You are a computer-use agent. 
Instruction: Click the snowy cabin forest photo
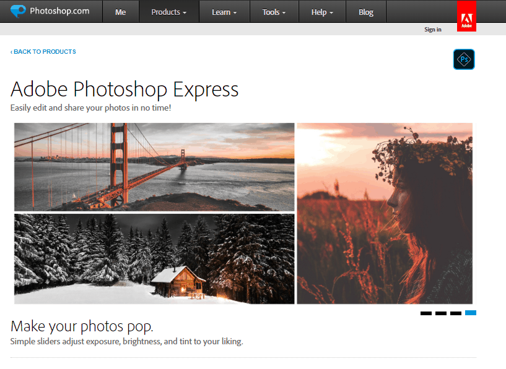154,259
